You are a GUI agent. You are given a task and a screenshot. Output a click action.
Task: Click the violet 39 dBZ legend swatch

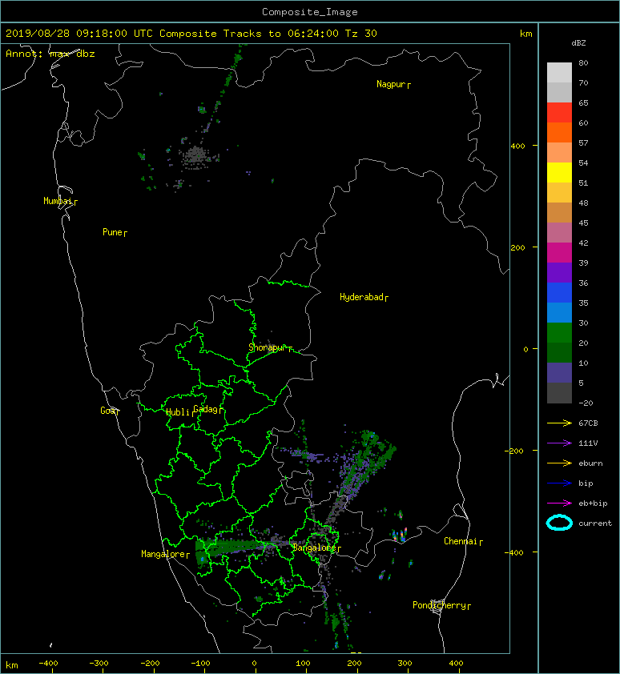tap(559, 272)
